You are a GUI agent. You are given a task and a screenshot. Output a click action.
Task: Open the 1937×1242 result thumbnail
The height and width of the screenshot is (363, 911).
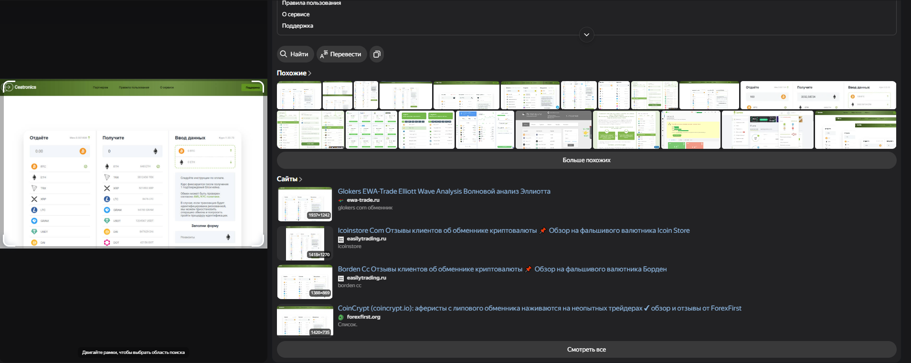[305, 204]
